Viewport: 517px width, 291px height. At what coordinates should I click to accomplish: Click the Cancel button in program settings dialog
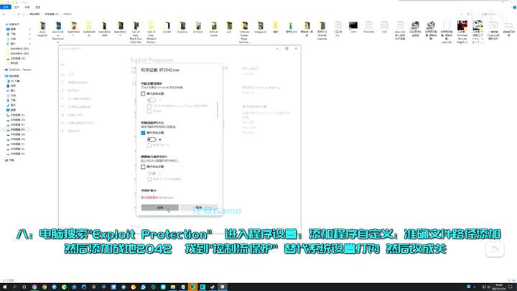click(x=199, y=208)
